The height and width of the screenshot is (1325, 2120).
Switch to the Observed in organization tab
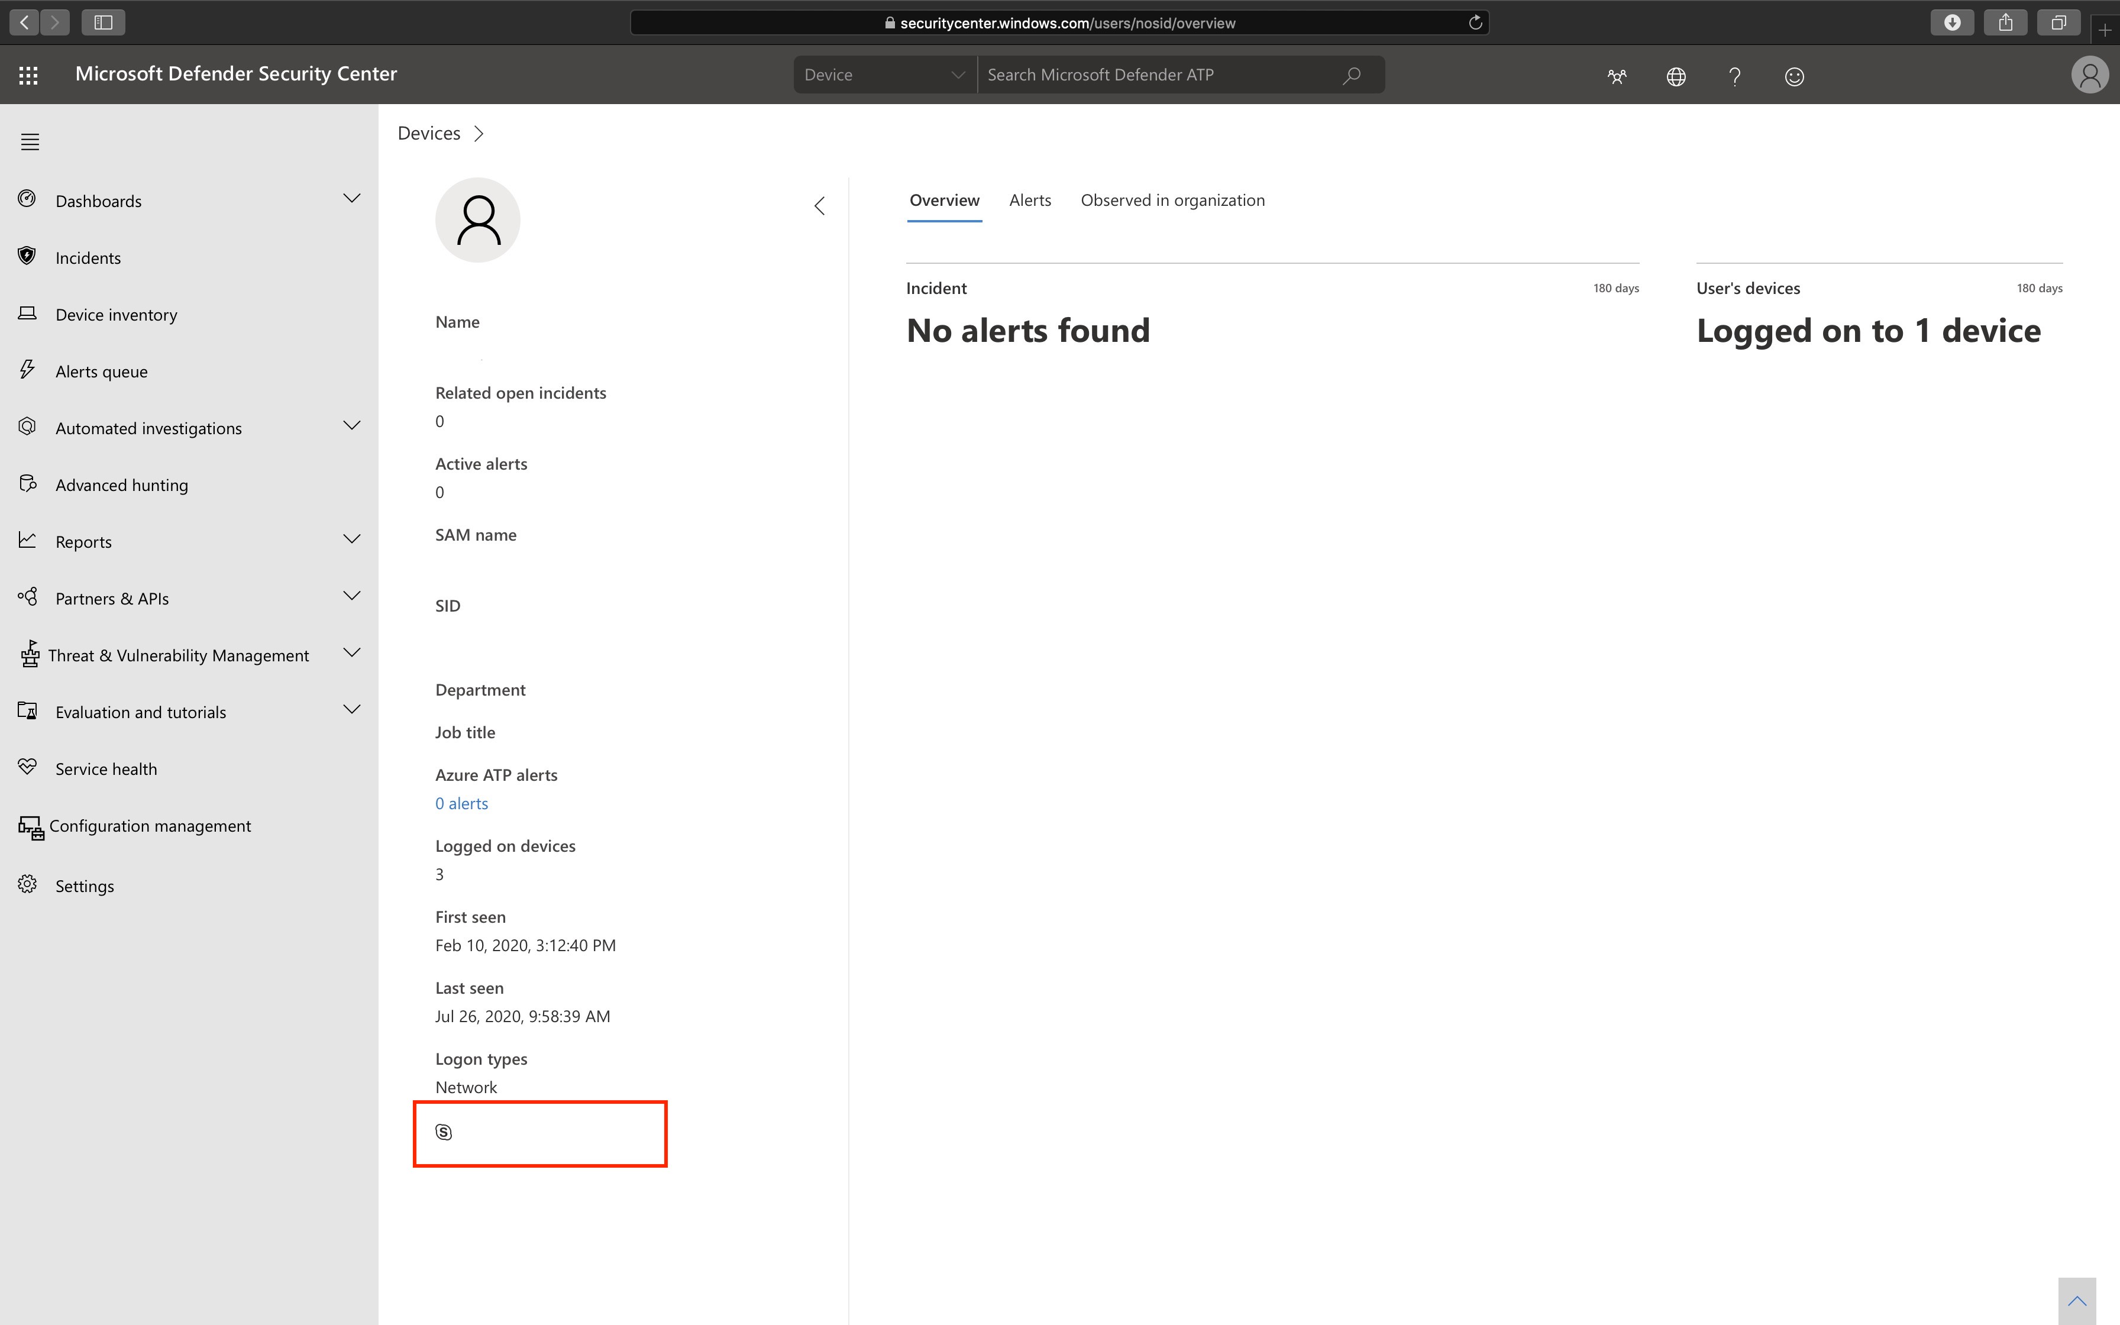[x=1172, y=200]
